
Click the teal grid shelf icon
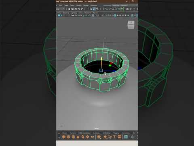click(126, 137)
